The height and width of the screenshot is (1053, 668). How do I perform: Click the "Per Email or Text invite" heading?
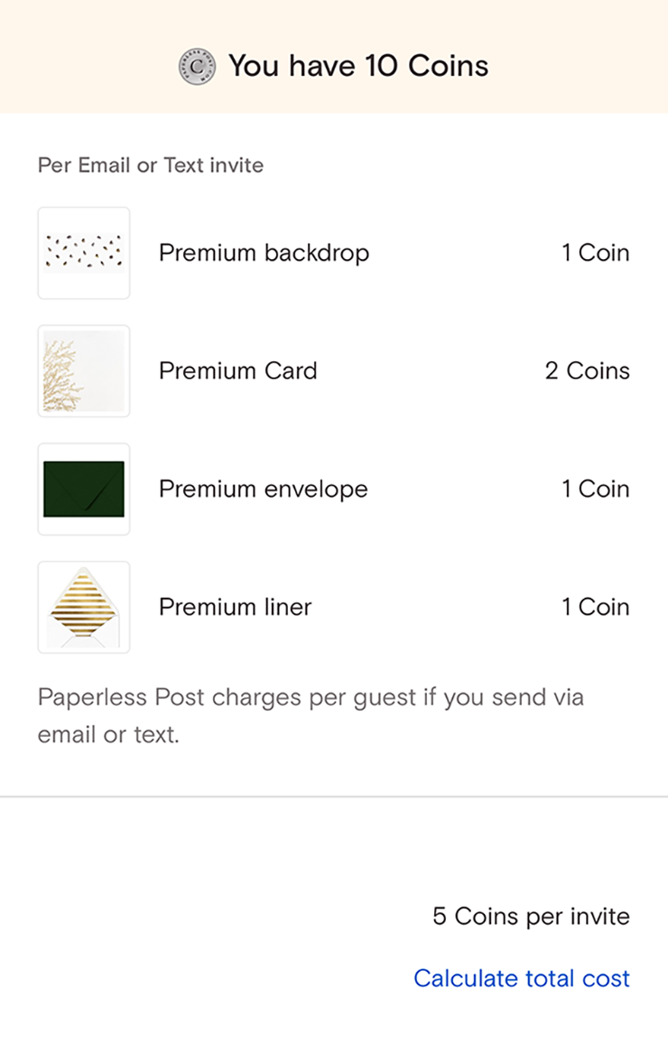(x=151, y=165)
